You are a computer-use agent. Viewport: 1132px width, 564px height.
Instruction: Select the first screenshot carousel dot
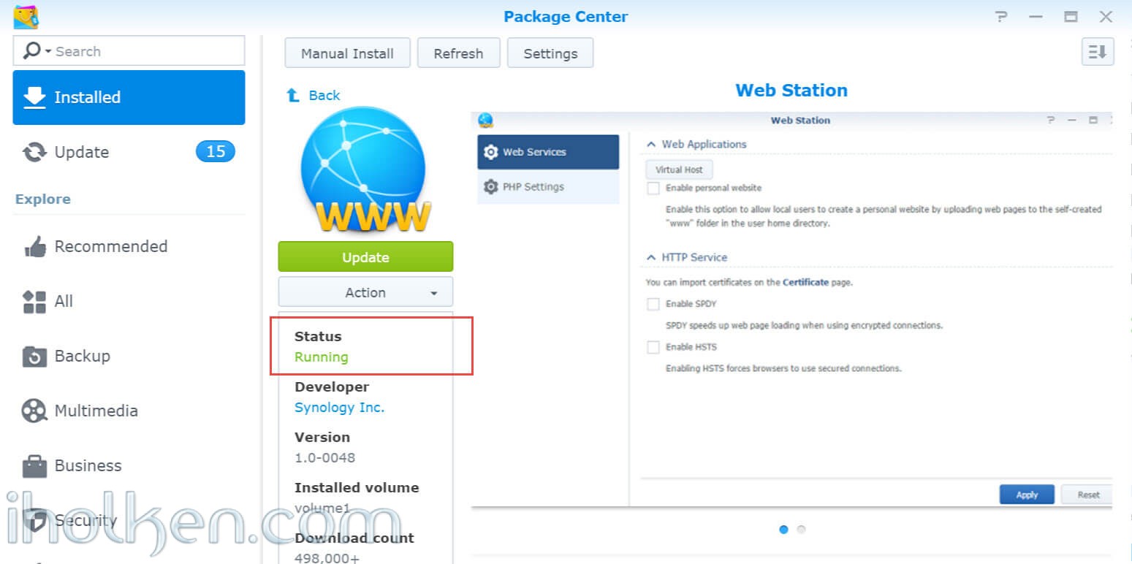[783, 530]
